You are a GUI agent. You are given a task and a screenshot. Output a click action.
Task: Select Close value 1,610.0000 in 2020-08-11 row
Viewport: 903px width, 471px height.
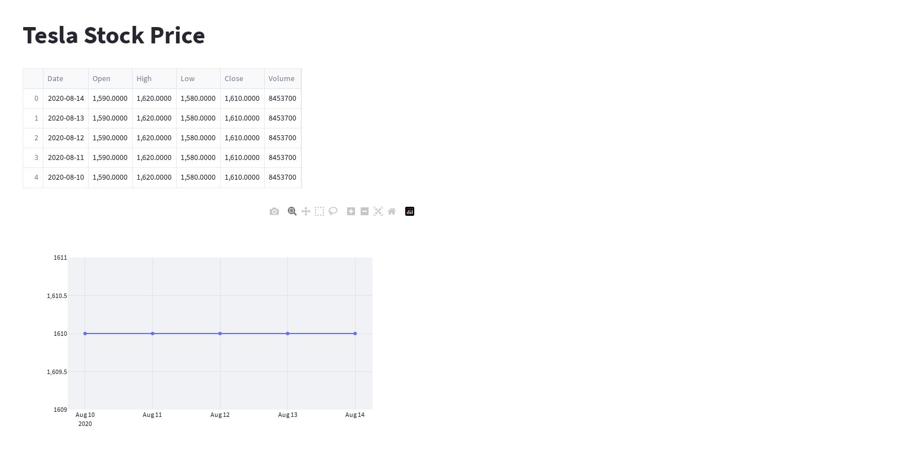click(242, 158)
